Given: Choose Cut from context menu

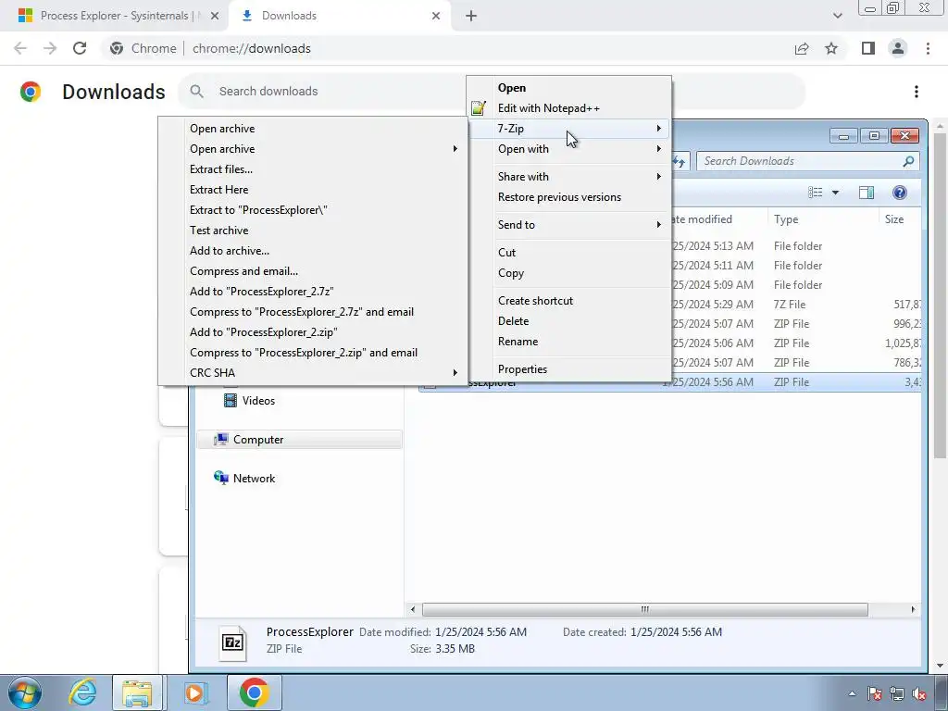Looking at the screenshot, I should (x=569, y=253).
